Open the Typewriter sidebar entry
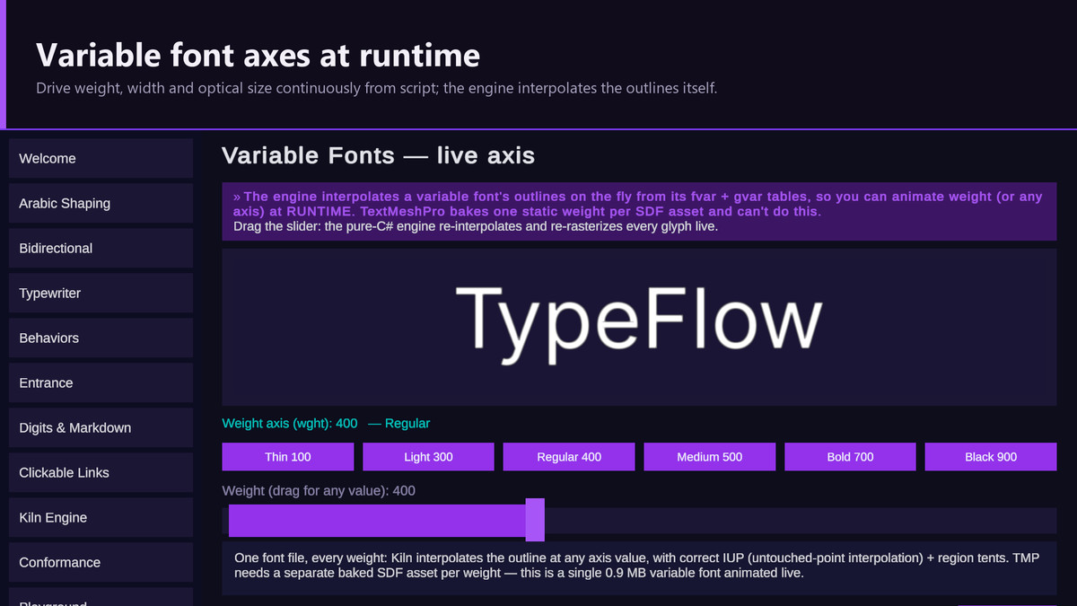 click(101, 293)
